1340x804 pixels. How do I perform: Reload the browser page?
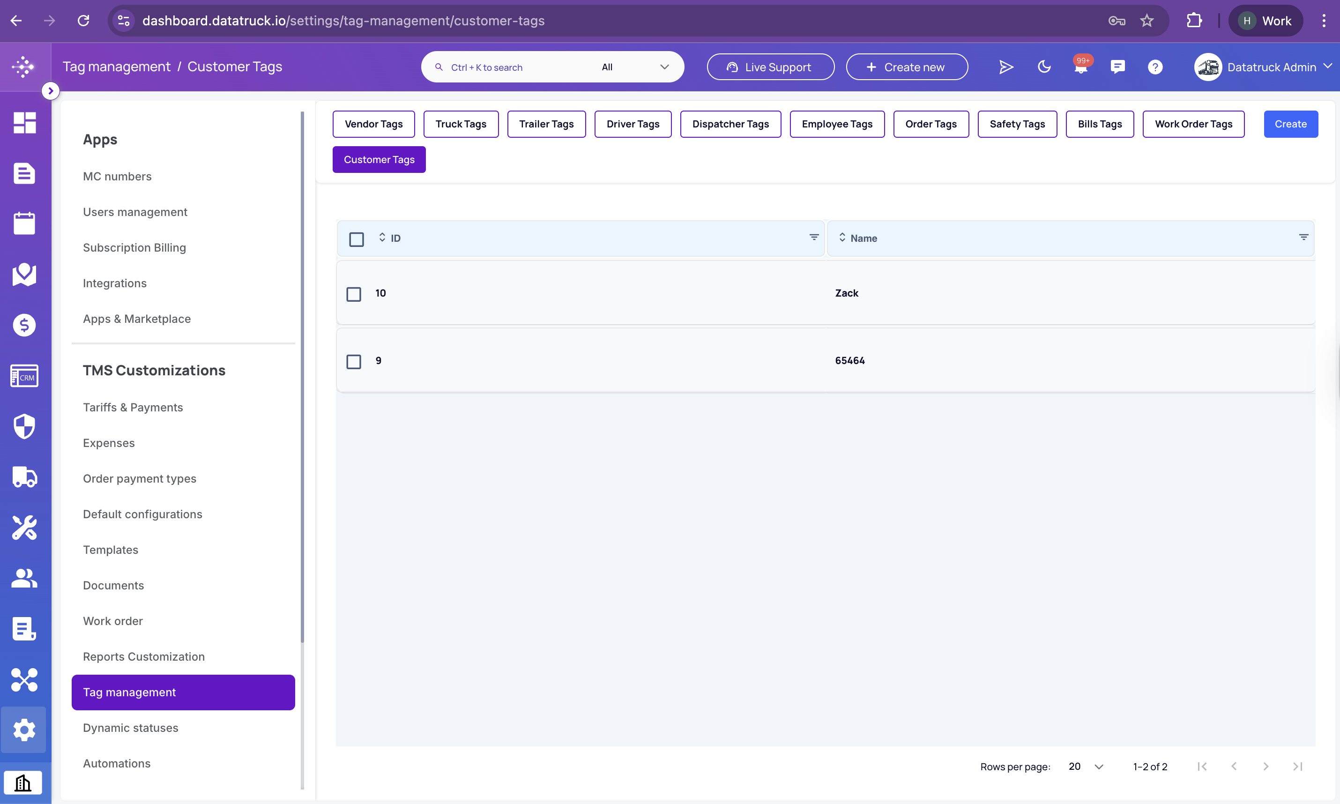(83, 21)
